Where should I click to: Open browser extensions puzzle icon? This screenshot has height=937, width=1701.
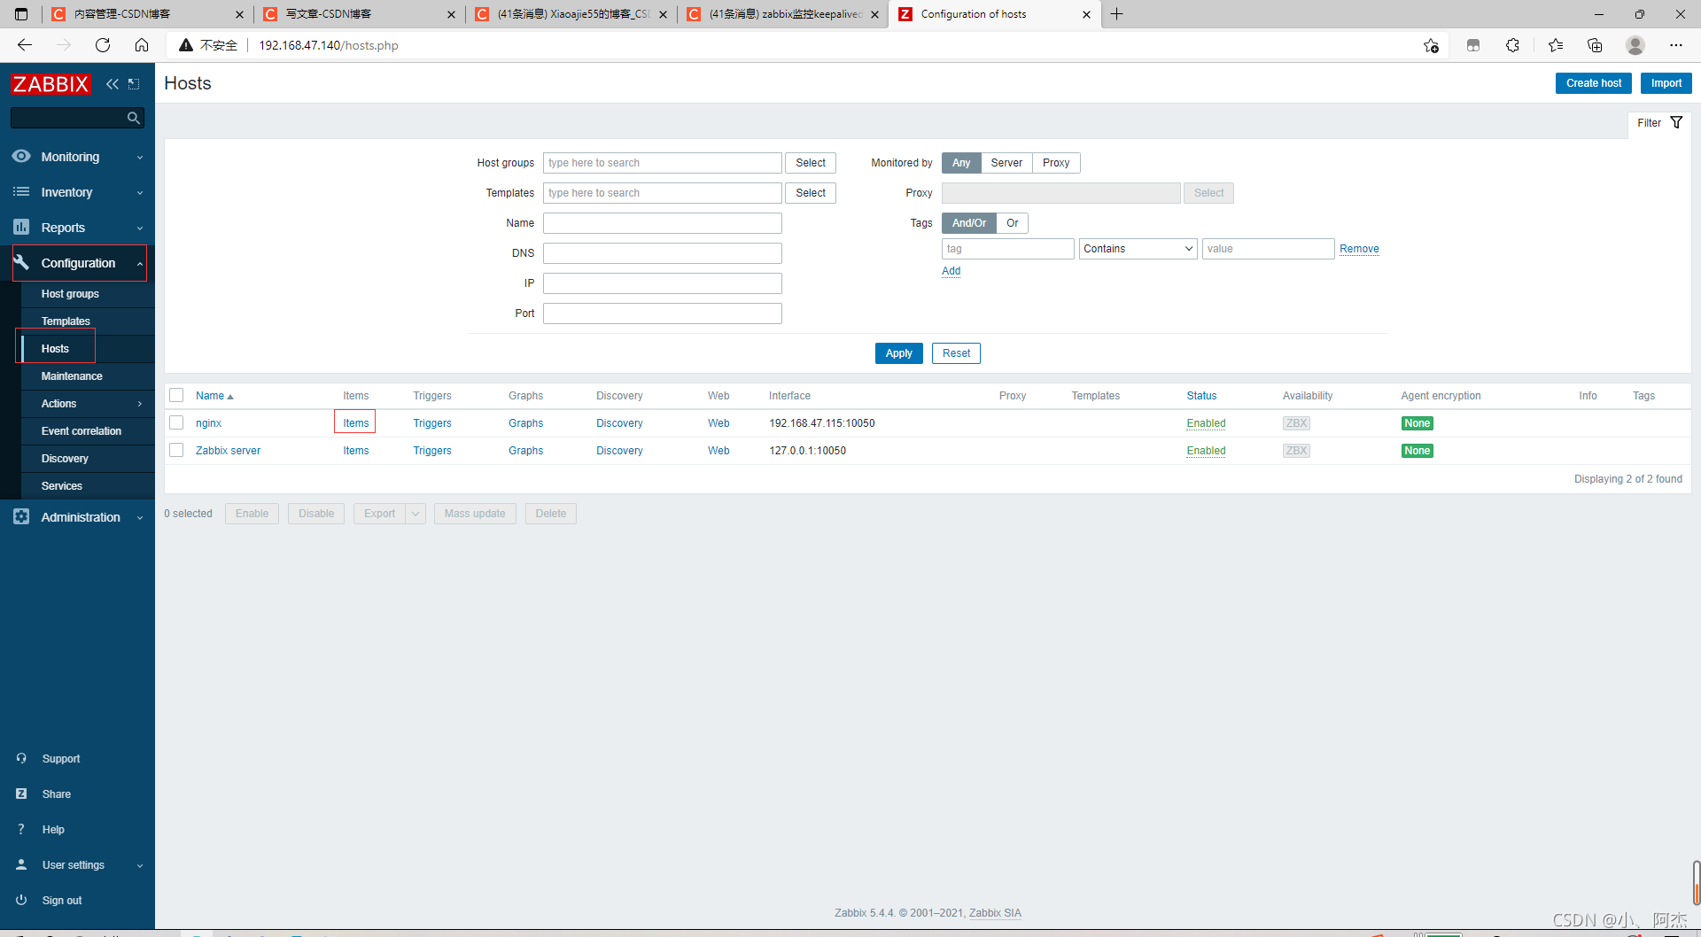tap(1512, 45)
